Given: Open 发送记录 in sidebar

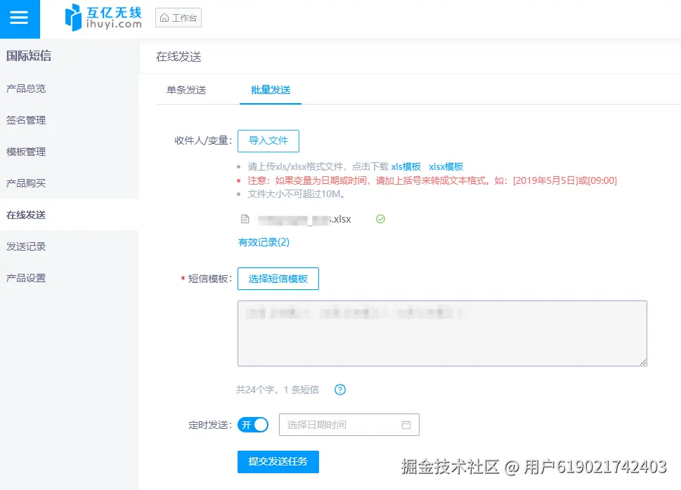Looking at the screenshot, I should click(x=26, y=246).
